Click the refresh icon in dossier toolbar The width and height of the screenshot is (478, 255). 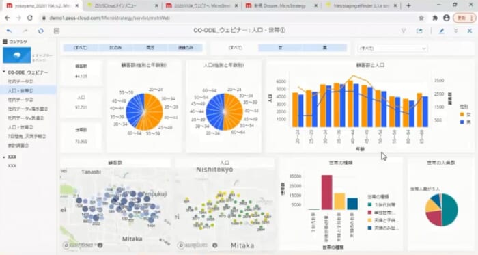click(40, 31)
